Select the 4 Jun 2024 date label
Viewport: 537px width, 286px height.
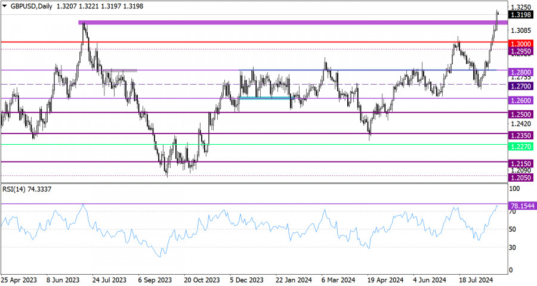pyautogui.click(x=430, y=280)
